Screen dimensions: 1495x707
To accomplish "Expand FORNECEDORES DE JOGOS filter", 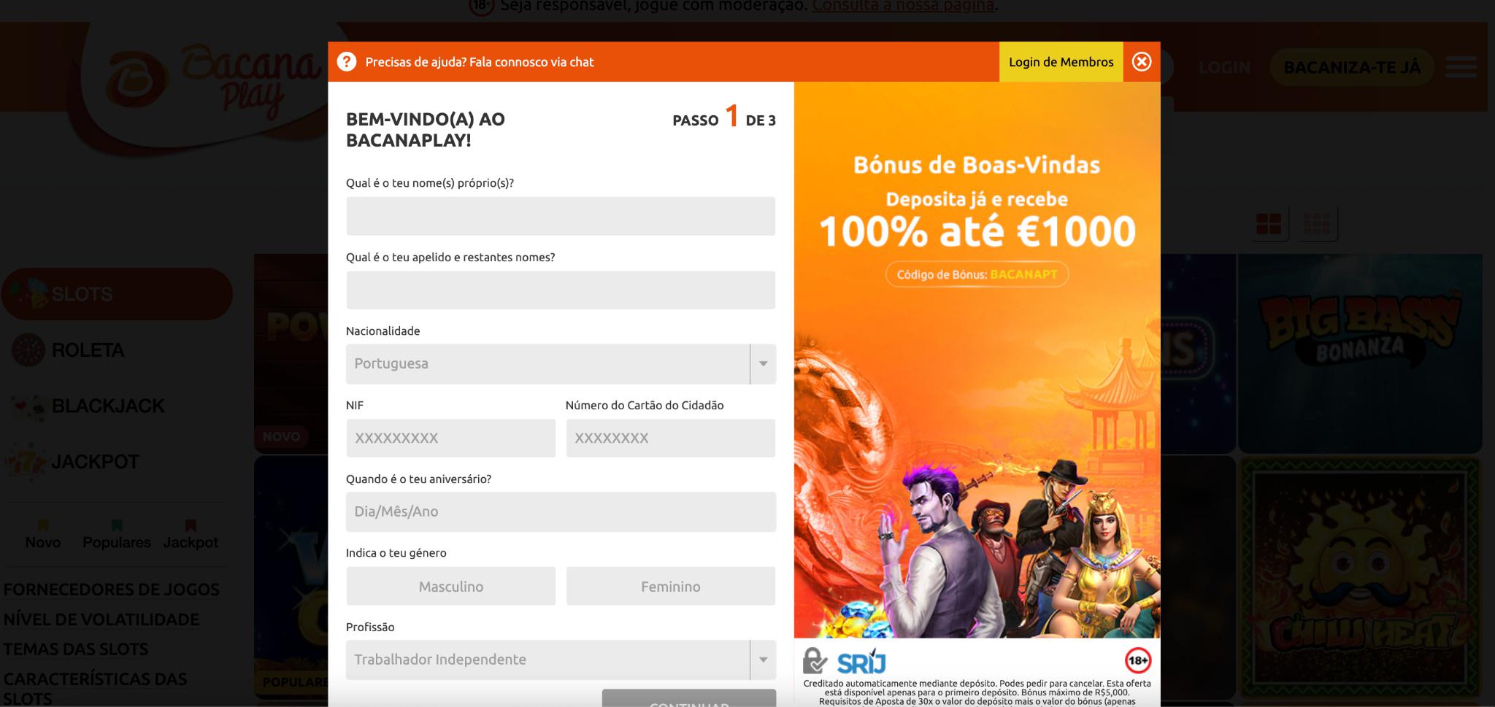I will (112, 590).
